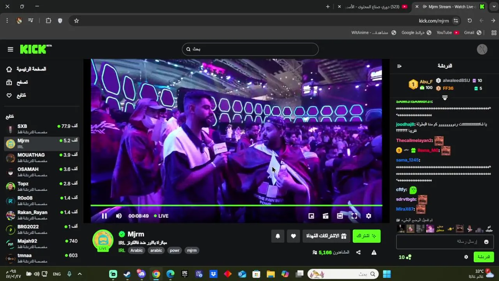Go to the Kick logo home link
Screen dimensions: 499x281
click(35, 49)
